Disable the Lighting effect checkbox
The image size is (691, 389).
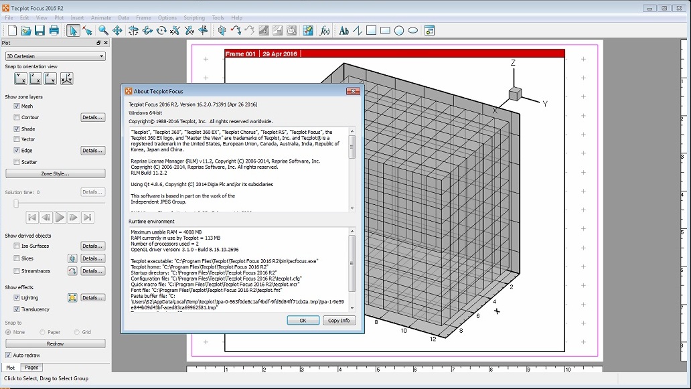click(x=17, y=298)
